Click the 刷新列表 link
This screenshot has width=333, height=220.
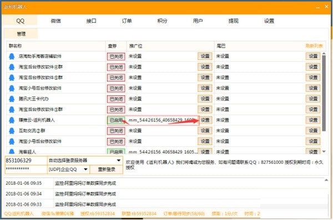(314, 46)
